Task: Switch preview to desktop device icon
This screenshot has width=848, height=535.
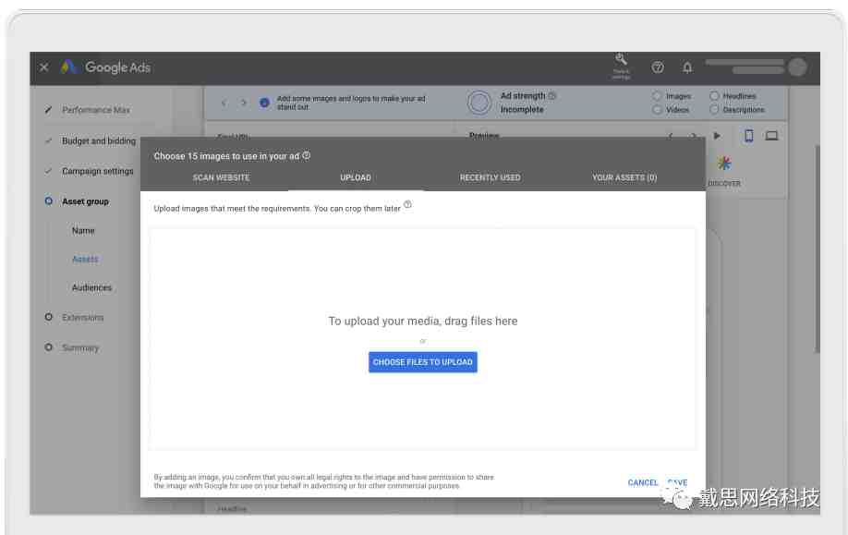Action: (x=771, y=136)
